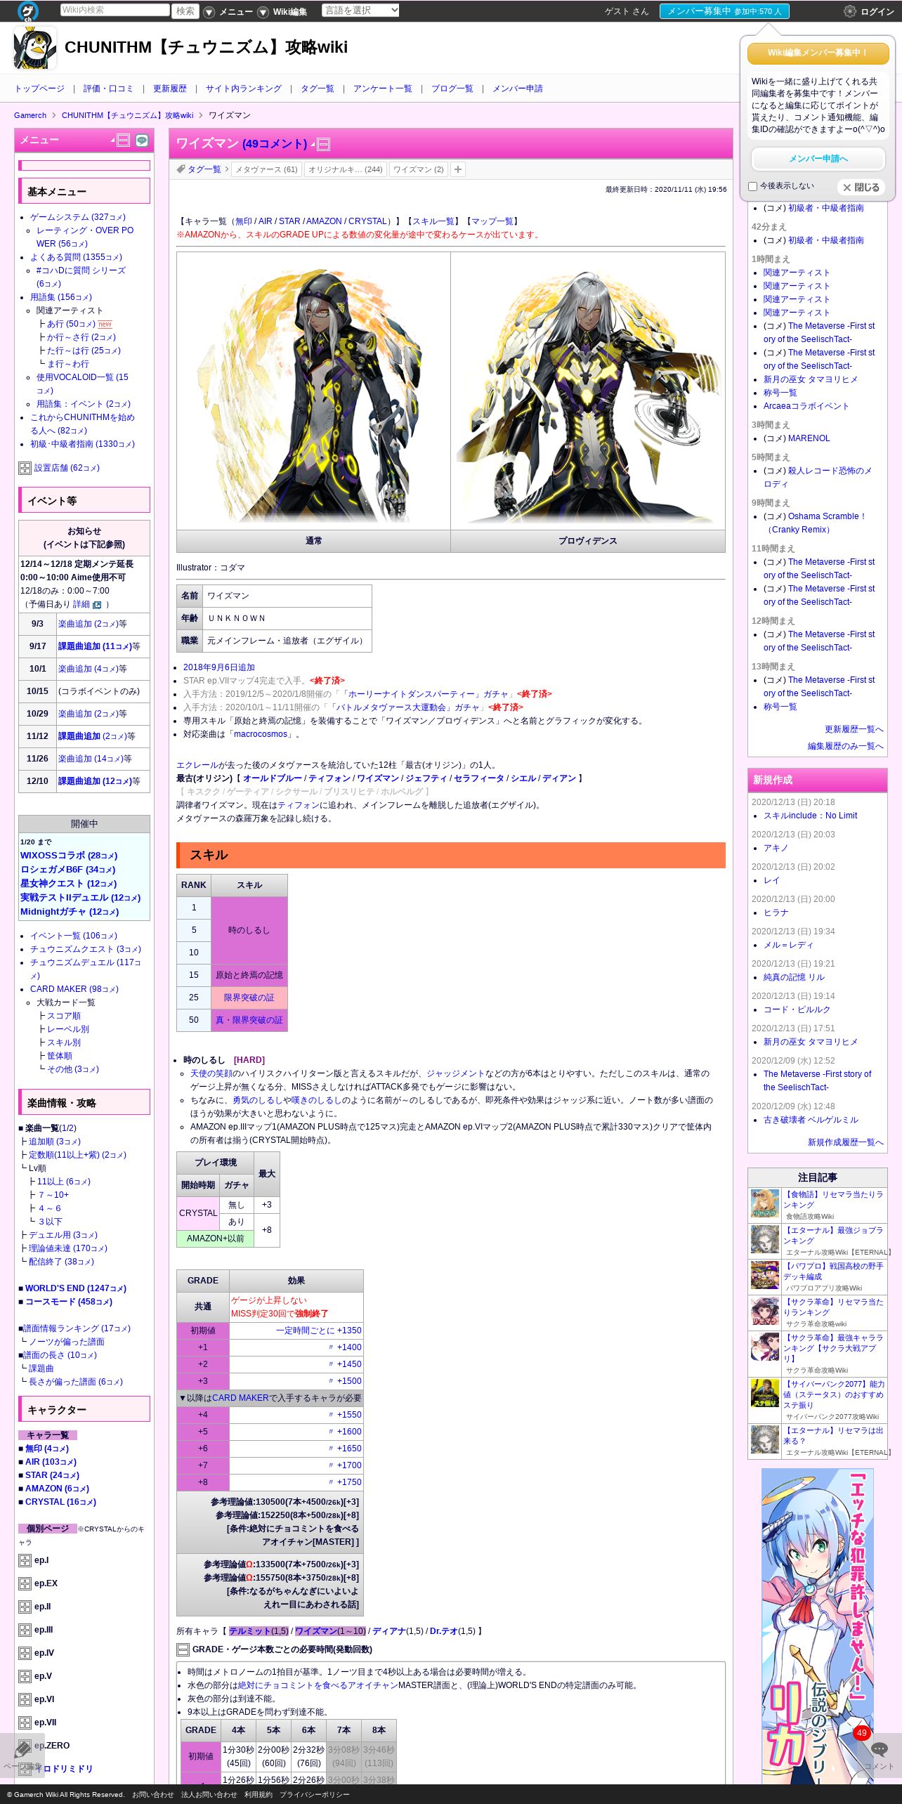Open the 真・限界突破の証 skill link
The image size is (902, 1804).
tap(249, 1020)
